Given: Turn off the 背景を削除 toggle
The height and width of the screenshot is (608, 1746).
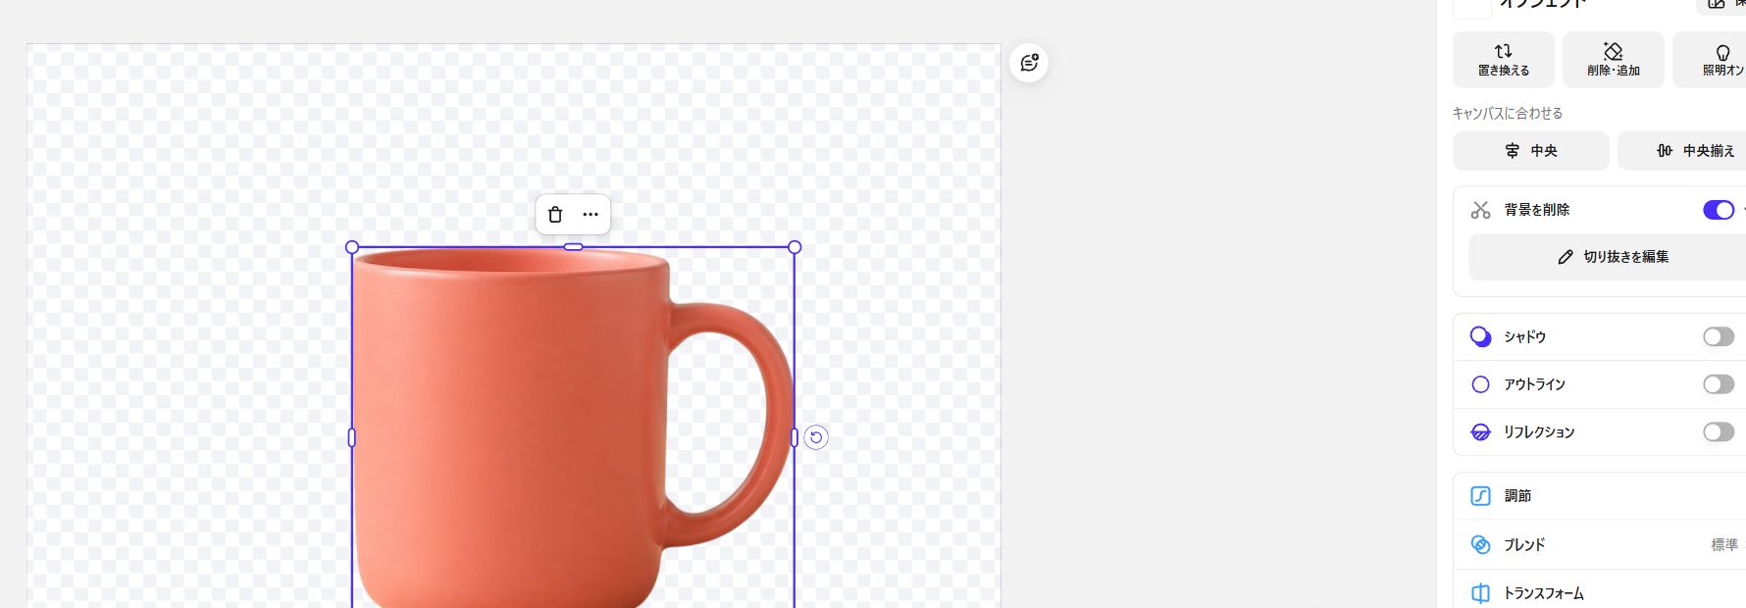Looking at the screenshot, I should [x=1719, y=210].
